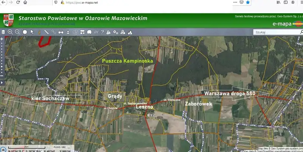The width and height of the screenshot is (303, 152).
Task: Activate the arrow pointer selection tool
Action: pos(32,32)
